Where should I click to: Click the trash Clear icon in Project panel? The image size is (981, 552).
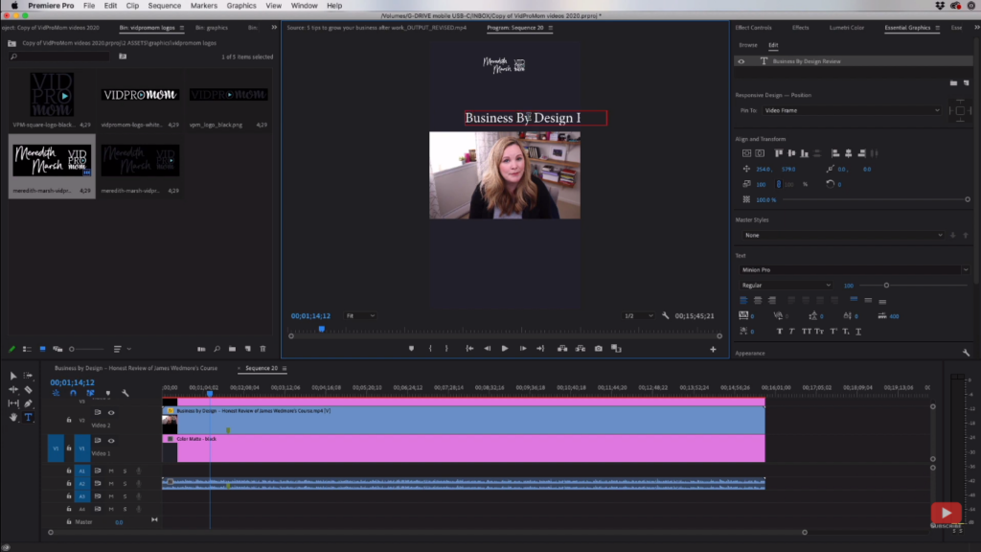point(263,349)
